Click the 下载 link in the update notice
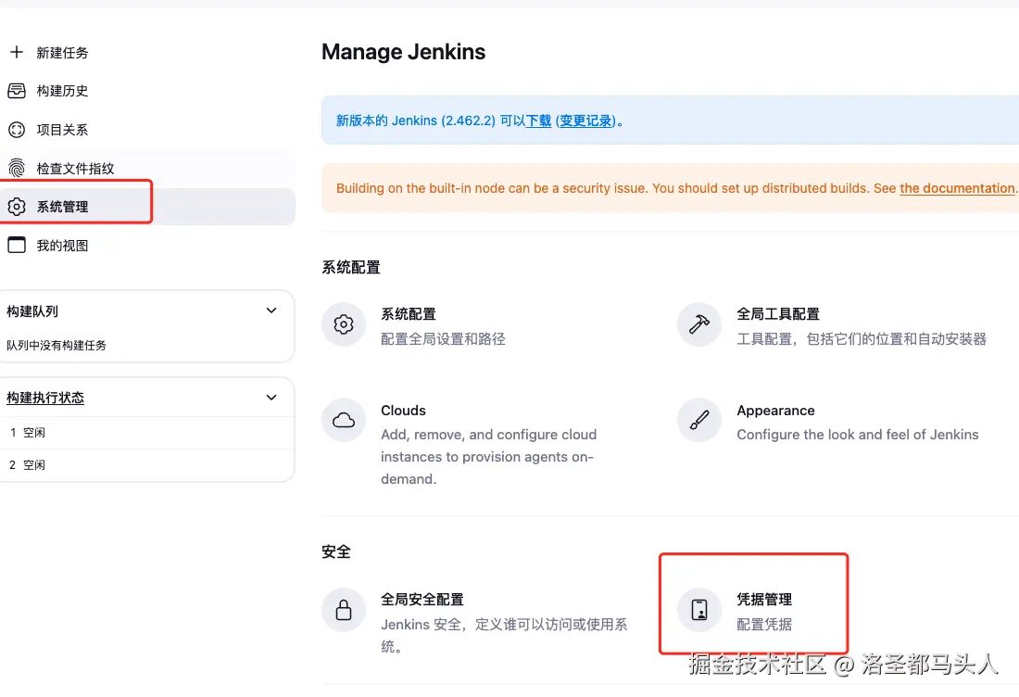 [538, 120]
